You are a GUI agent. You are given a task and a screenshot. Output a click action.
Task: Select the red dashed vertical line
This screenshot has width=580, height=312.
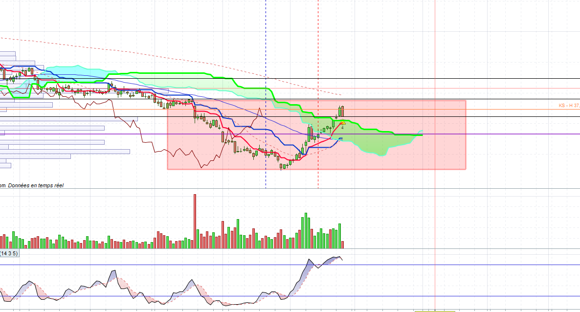click(x=318, y=94)
